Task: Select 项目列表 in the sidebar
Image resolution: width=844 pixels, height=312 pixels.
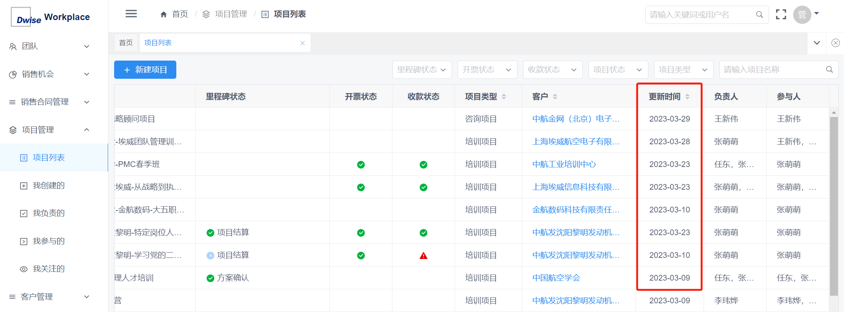Action: 54,158
